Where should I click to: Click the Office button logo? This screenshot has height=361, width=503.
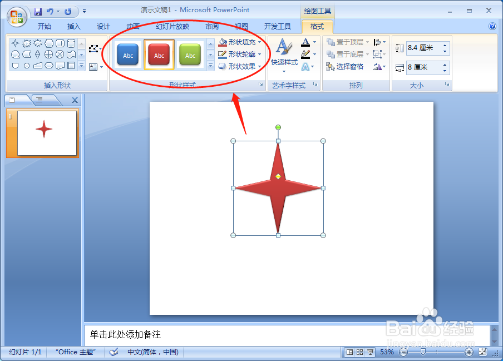pyautogui.click(x=17, y=17)
